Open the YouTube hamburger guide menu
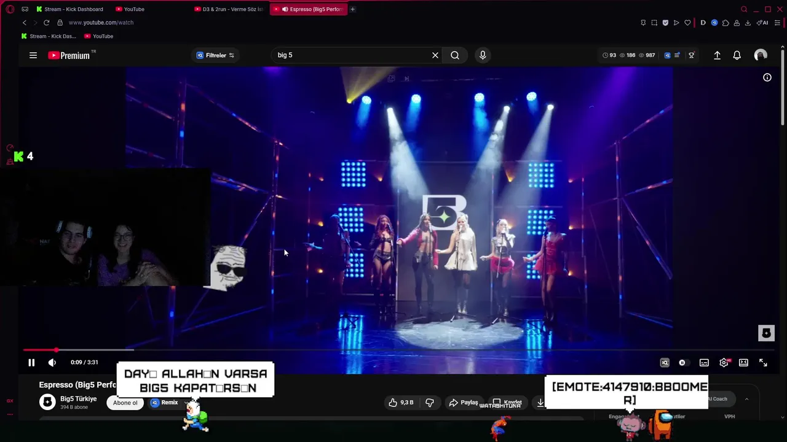Image resolution: width=787 pixels, height=442 pixels. pos(33,55)
